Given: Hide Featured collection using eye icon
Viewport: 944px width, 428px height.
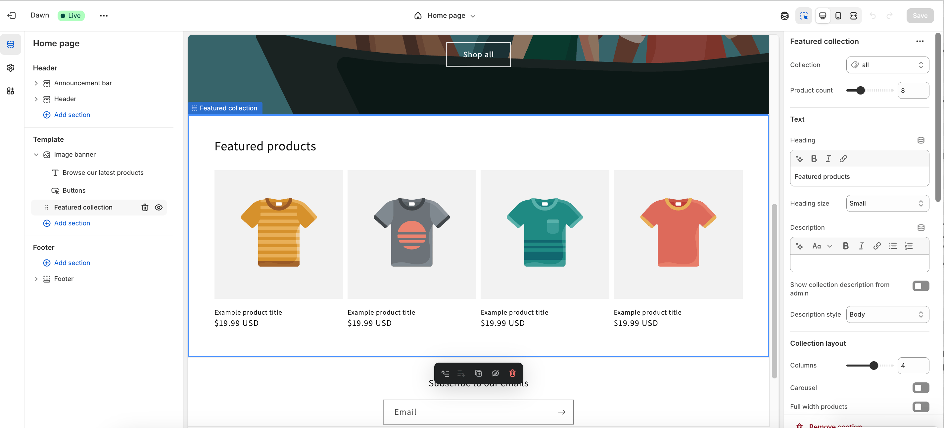Looking at the screenshot, I should click(x=159, y=208).
